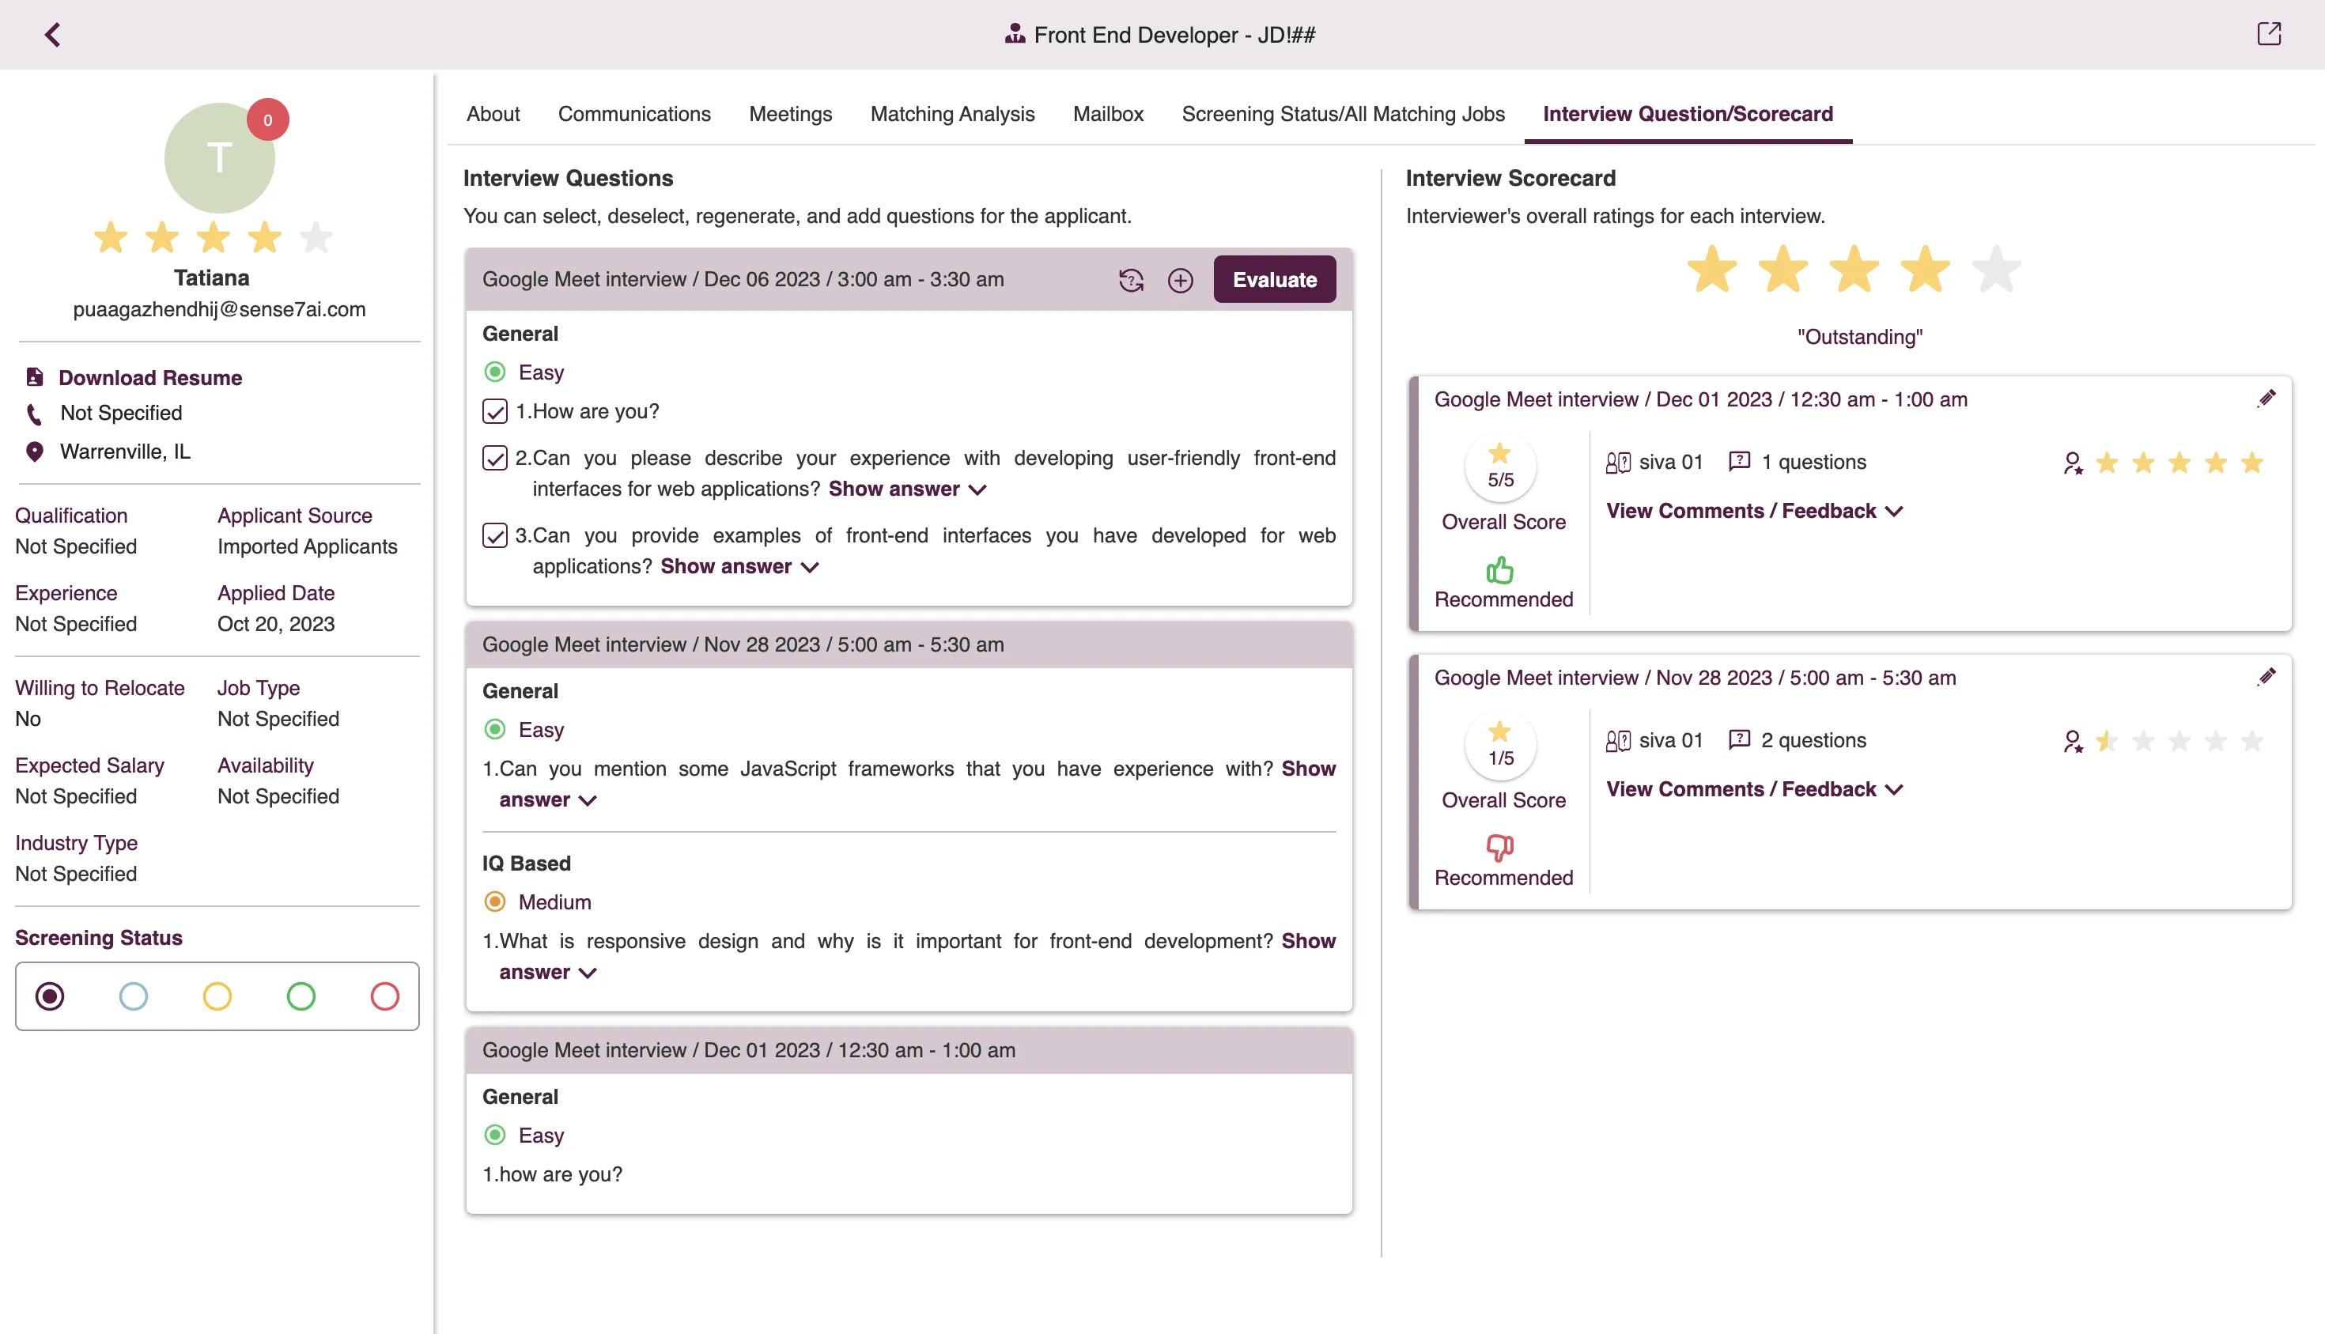This screenshot has width=2325, height=1334.
Task: Click the Download Resume link
Action: 150,377
